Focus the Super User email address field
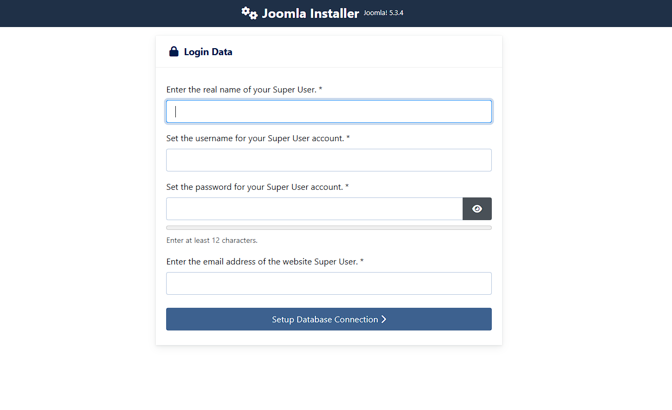 click(328, 283)
